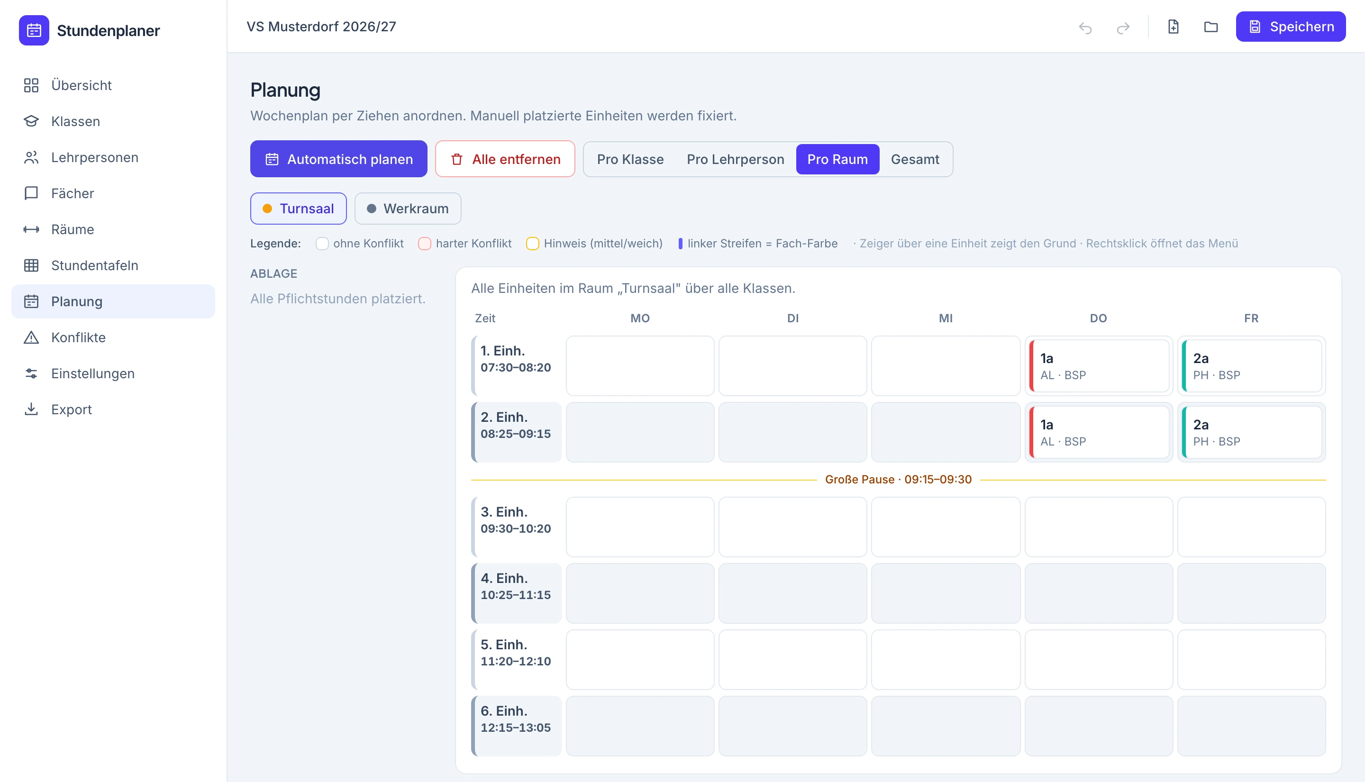1365x782 pixels.
Task: Click the 'Große Pause · 09:15–09:30' label
Action: (x=898, y=480)
